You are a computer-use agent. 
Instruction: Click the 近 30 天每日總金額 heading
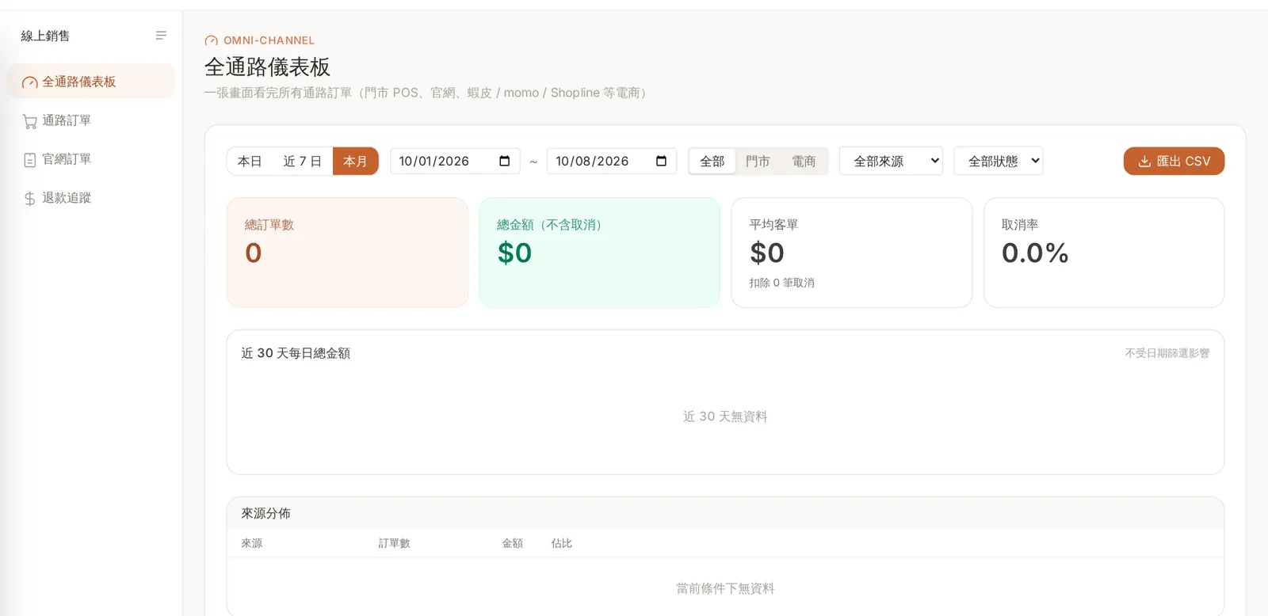tap(296, 353)
